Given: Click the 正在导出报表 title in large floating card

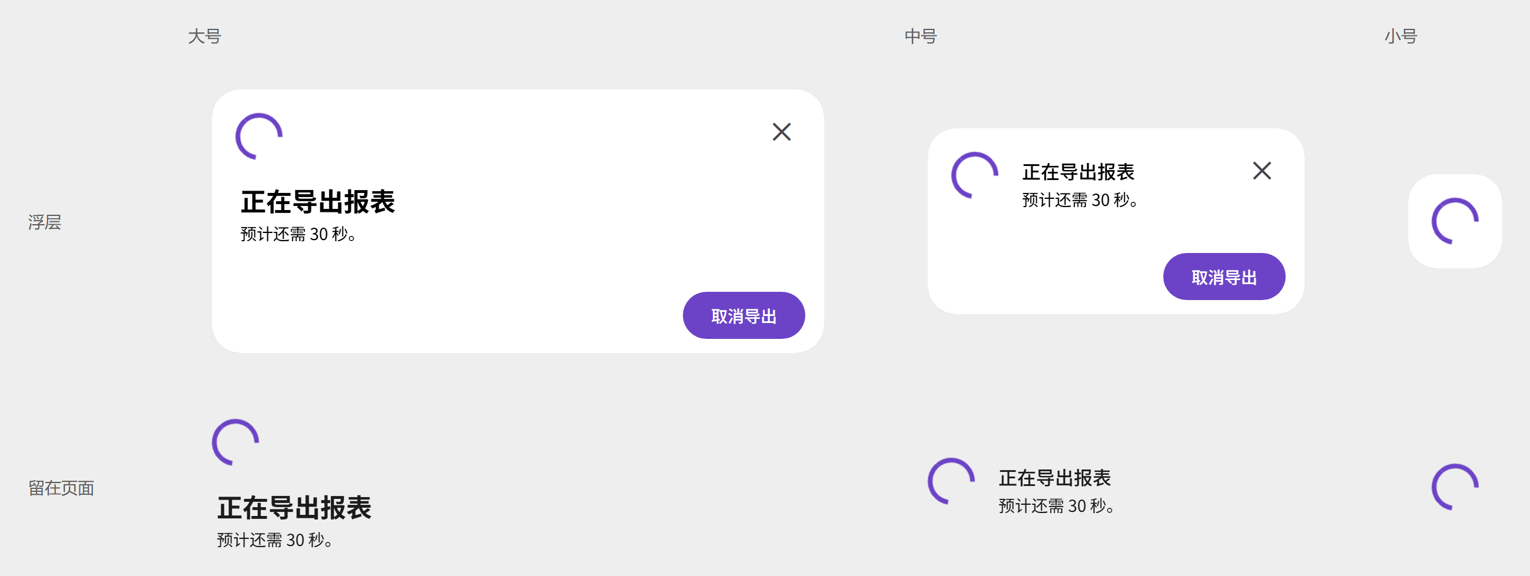Looking at the screenshot, I should [x=318, y=202].
